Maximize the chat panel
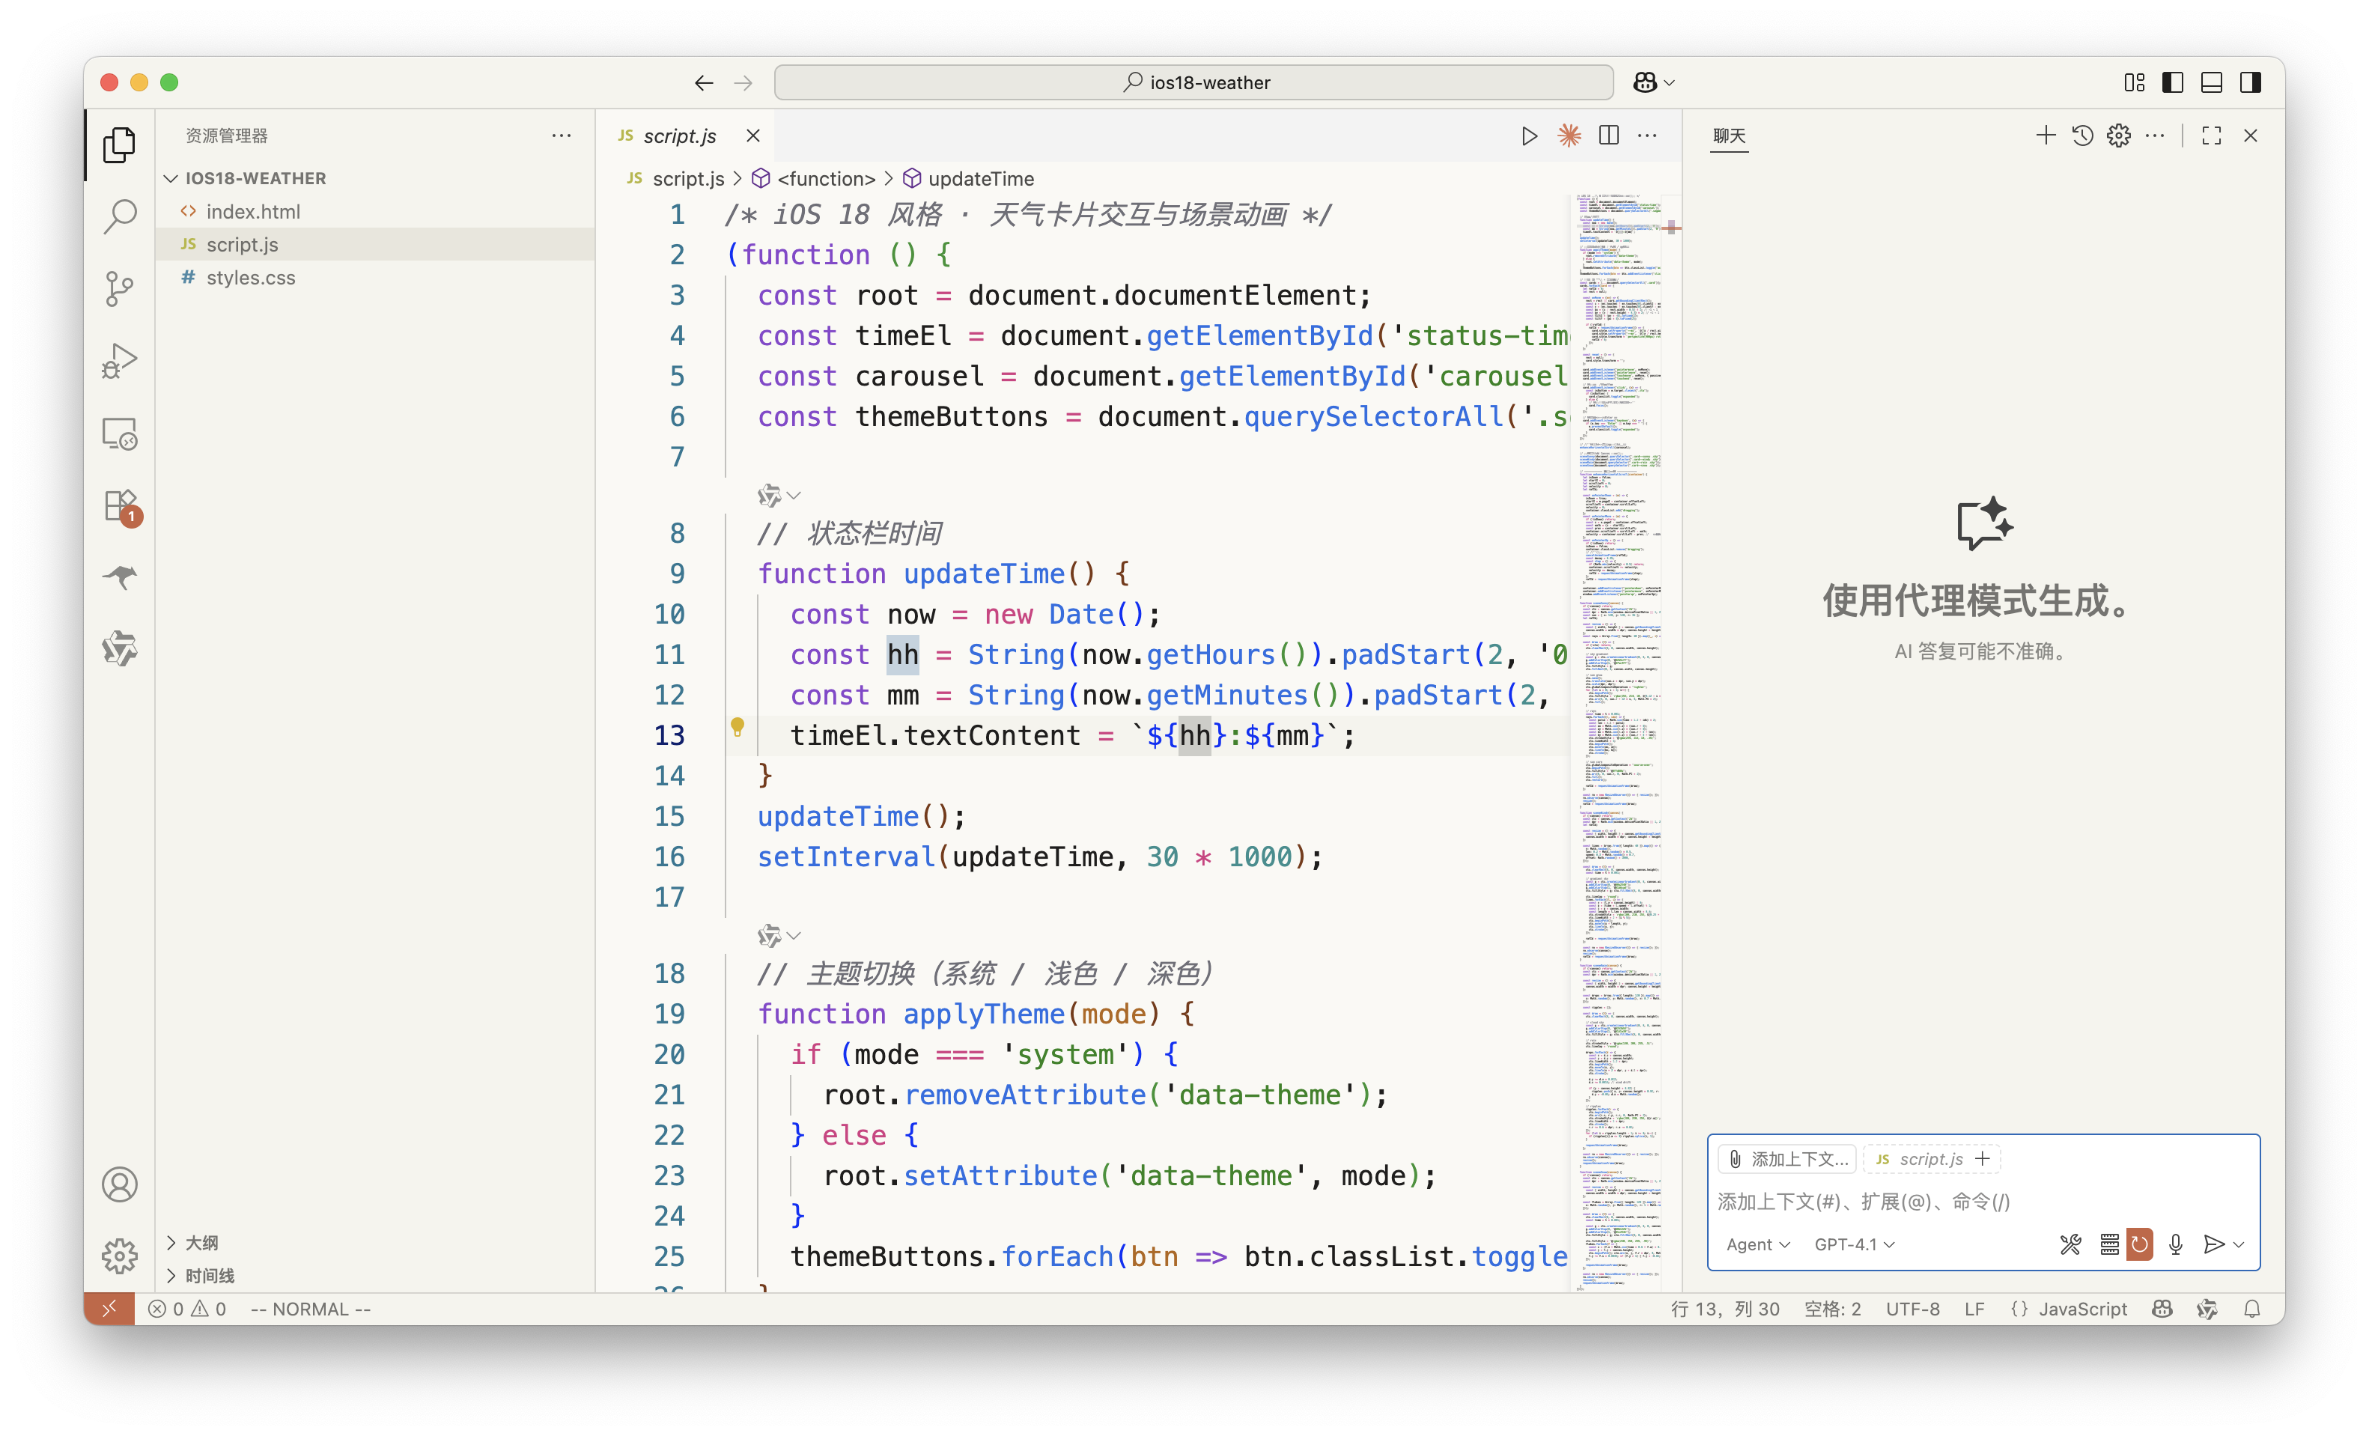Viewport: 2369px width, 1436px height. (2211, 136)
